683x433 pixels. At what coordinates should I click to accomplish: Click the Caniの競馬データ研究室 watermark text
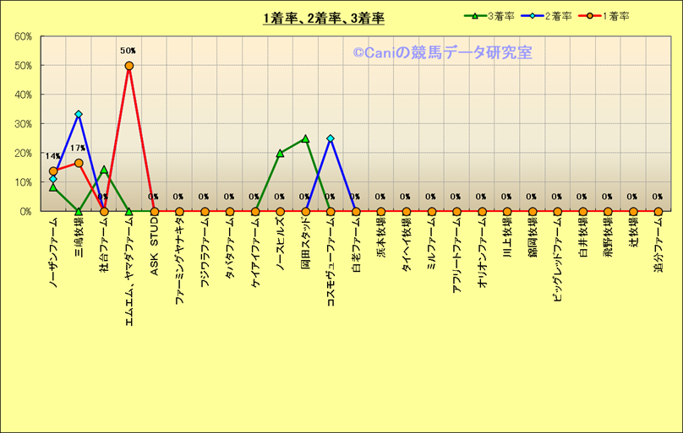click(x=442, y=52)
